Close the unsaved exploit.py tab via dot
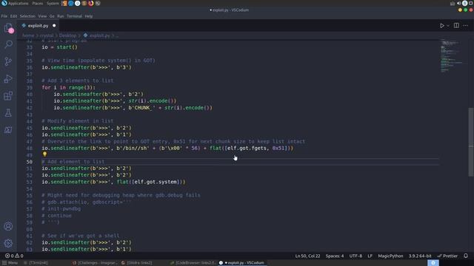 click(54, 26)
